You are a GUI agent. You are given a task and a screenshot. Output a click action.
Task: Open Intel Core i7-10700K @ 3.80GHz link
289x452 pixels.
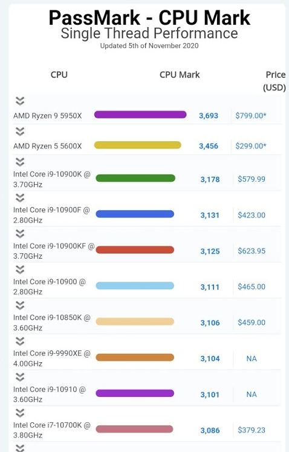point(52,430)
